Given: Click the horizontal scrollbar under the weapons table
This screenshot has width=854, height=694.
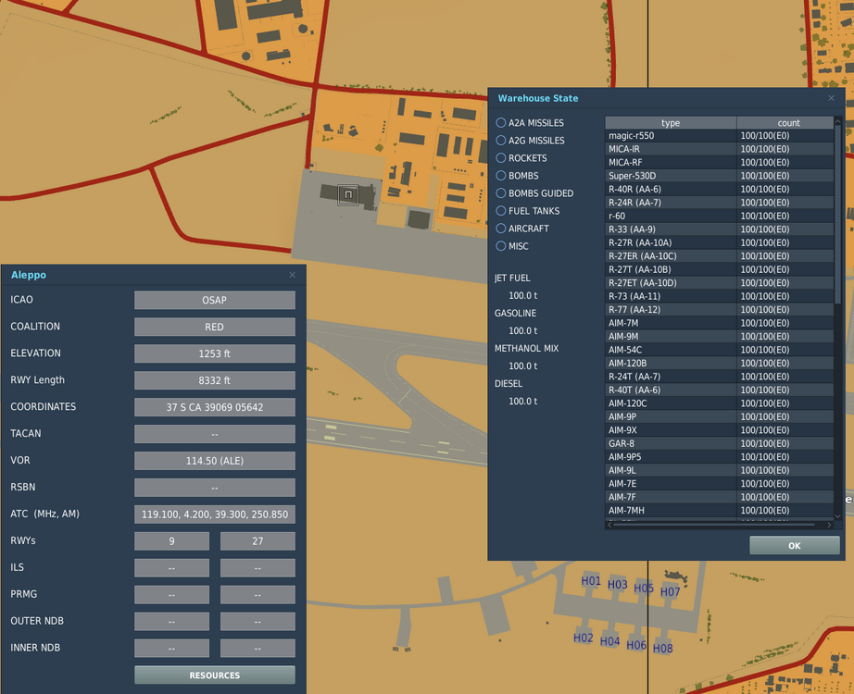Looking at the screenshot, I should pyautogui.click(x=713, y=525).
